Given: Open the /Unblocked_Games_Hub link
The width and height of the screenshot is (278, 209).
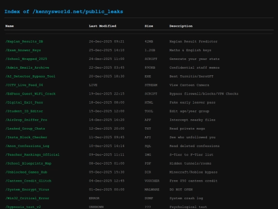Looking at the screenshot, I should point(26,172).
